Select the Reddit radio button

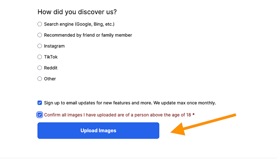click(x=40, y=68)
